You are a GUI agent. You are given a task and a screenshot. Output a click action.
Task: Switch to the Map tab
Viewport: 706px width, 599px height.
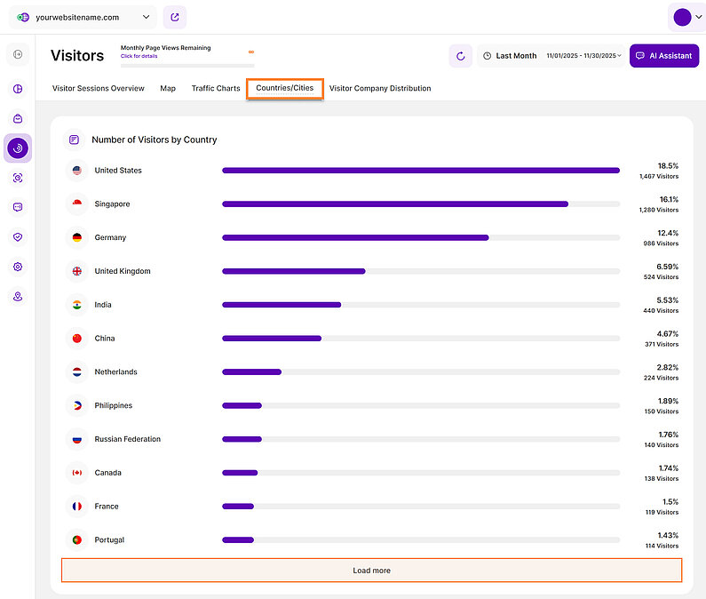(x=168, y=89)
